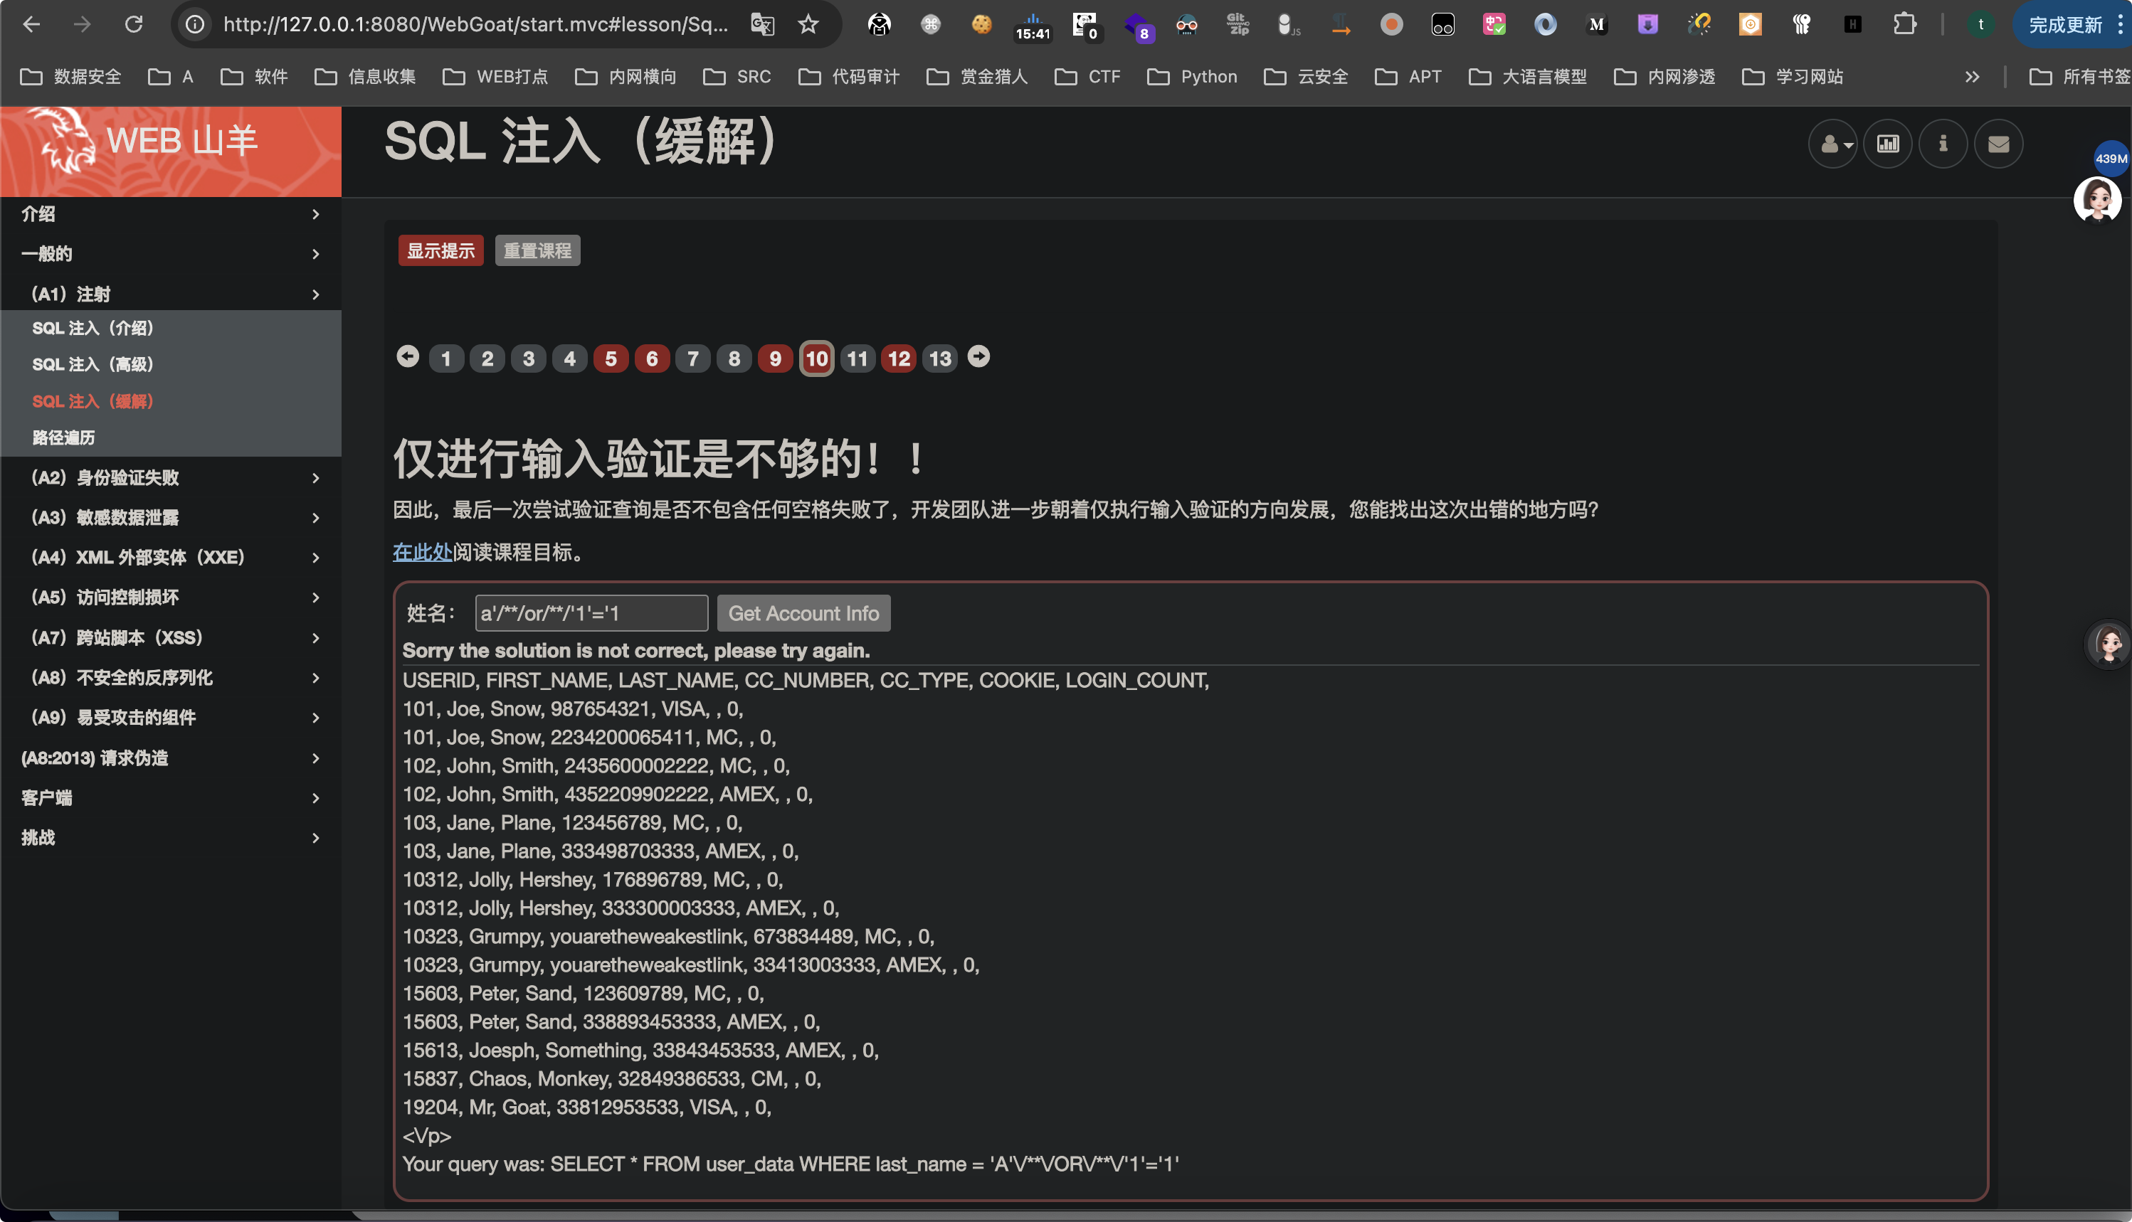Bookmark this page with the star icon
The image size is (2132, 1222).
pyautogui.click(x=808, y=24)
